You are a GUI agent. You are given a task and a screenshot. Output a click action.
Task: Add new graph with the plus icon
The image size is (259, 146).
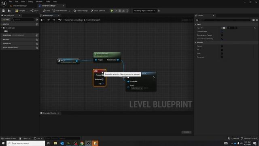coord(37,24)
